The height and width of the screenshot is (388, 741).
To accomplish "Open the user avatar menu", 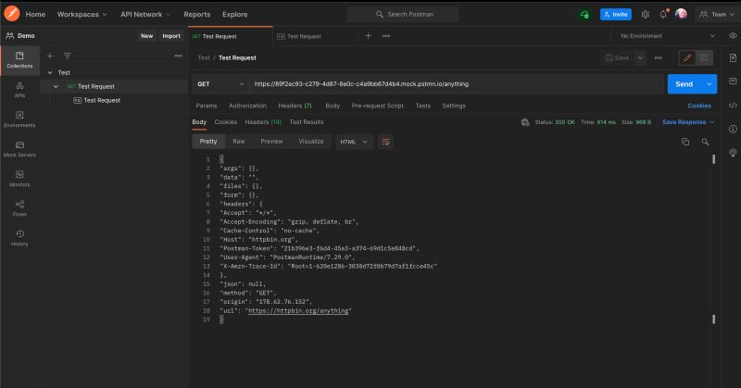I will point(681,14).
